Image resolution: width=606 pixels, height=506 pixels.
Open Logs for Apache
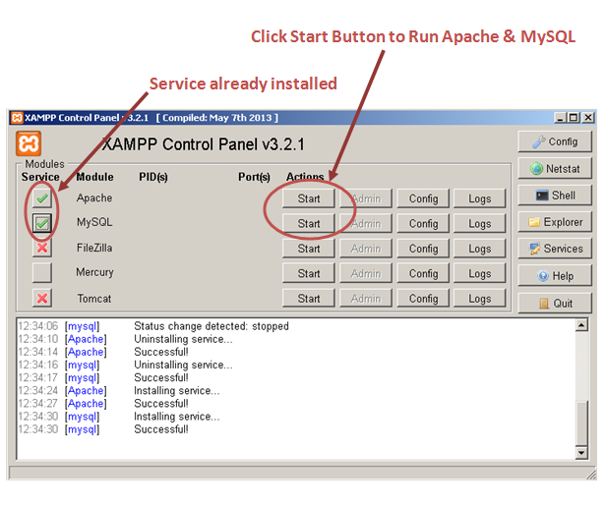click(480, 198)
